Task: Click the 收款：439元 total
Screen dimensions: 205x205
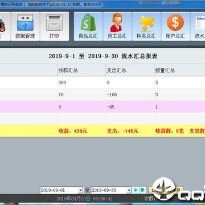Action: [73, 131]
